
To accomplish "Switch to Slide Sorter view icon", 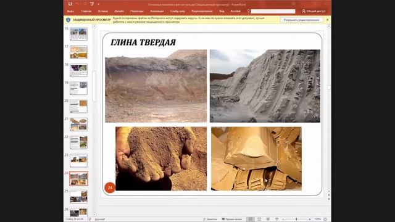I will point(259,220).
